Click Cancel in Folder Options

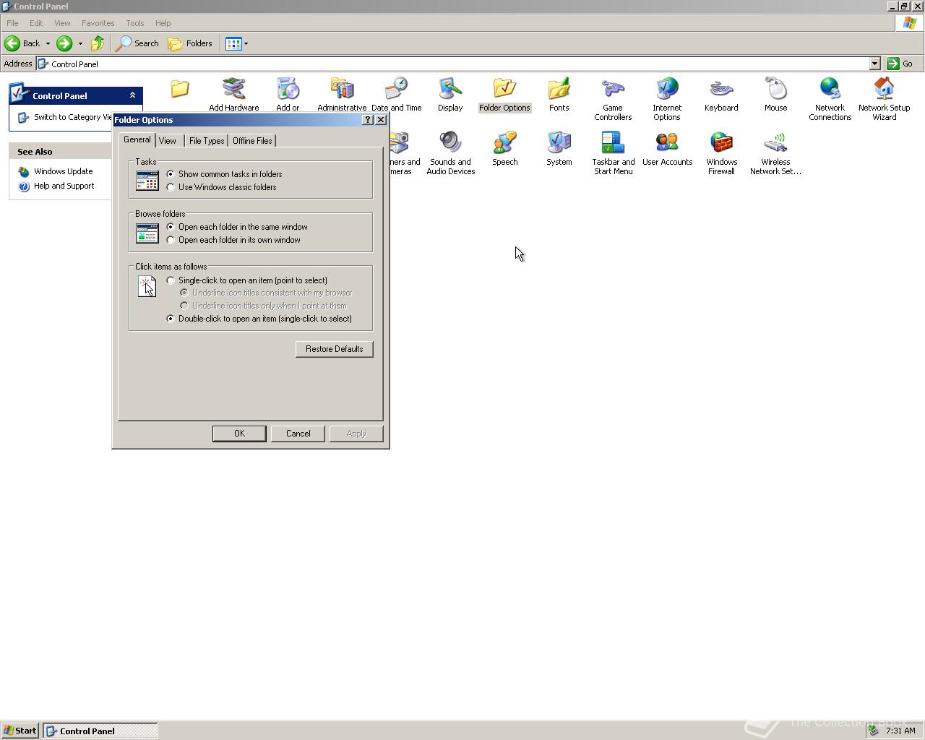pyautogui.click(x=298, y=434)
